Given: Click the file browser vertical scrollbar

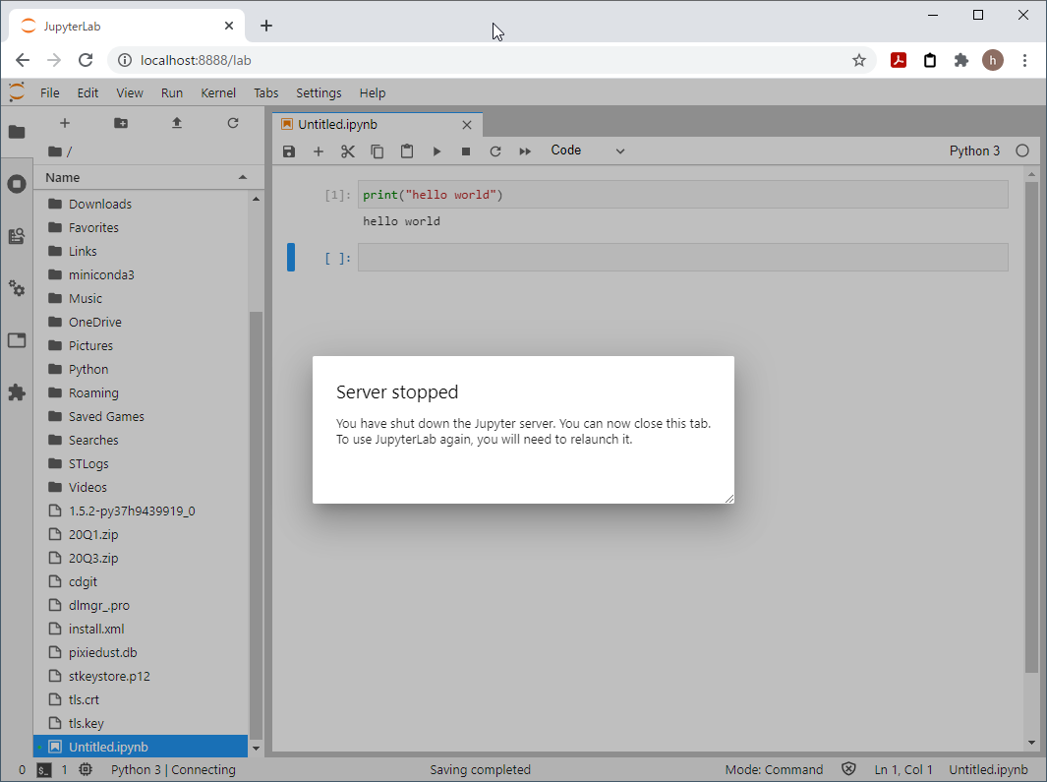Looking at the screenshot, I should click(256, 523).
